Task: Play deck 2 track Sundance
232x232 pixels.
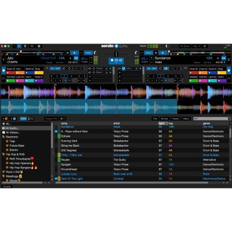Action: pos(163,53)
